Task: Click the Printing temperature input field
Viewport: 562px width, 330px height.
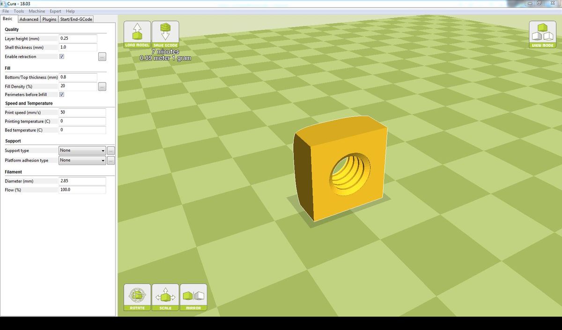Action: [x=82, y=121]
